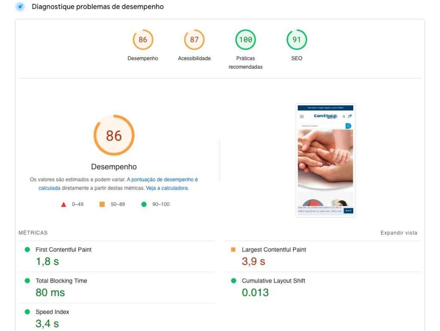Image resolution: width=440 pixels, height=331 pixels.
Task: Expand the First Contentful Paint metric
Action: click(x=64, y=249)
